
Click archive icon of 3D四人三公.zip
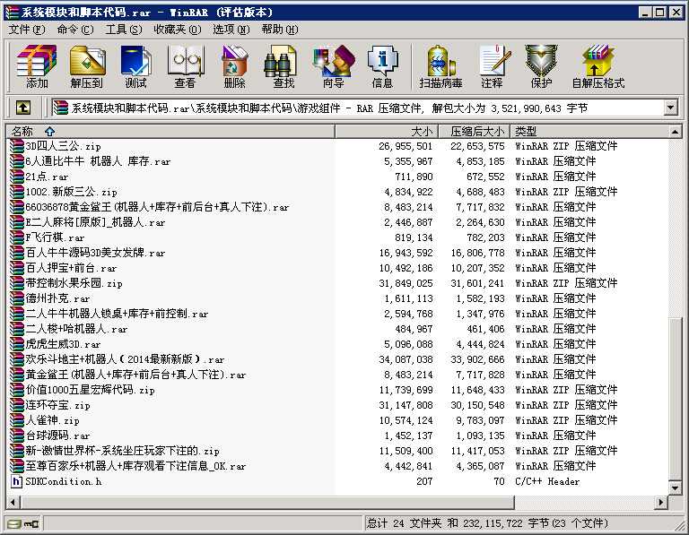17,146
